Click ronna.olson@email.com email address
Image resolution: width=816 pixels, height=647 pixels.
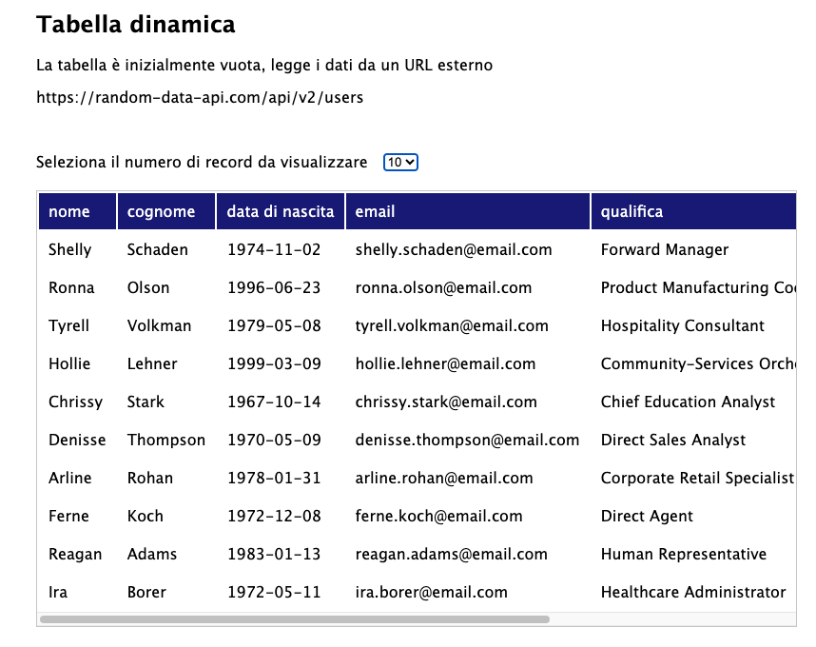click(425, 287)
